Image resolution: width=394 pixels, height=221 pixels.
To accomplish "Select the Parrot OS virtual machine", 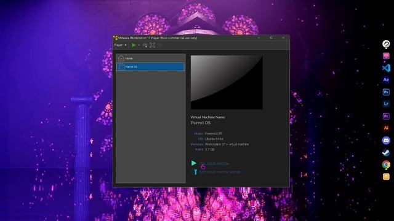I will [x=150, y=67].
